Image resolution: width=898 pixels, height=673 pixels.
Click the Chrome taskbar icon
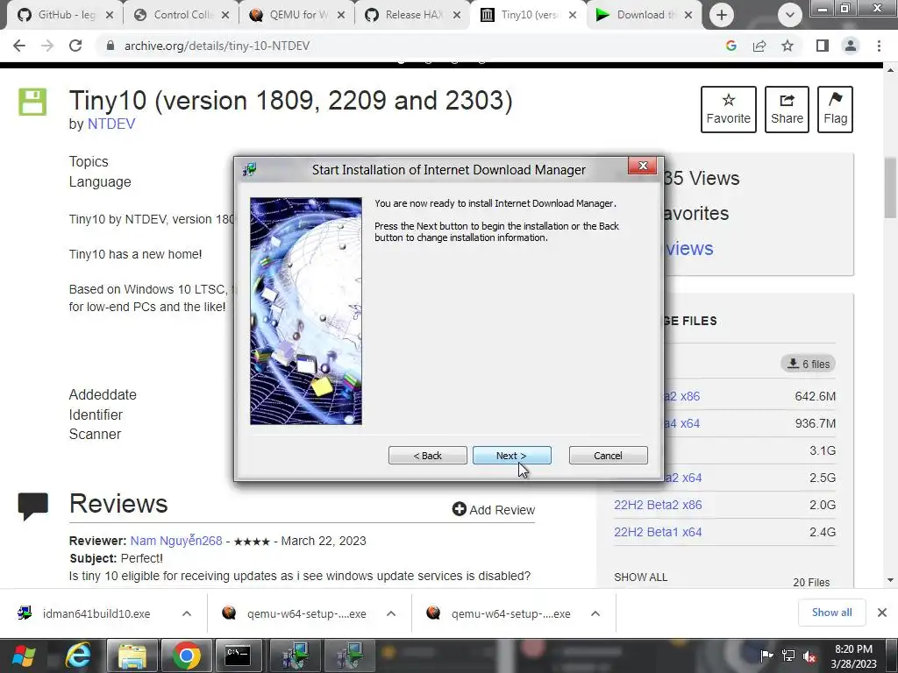(x=186, y=655)
